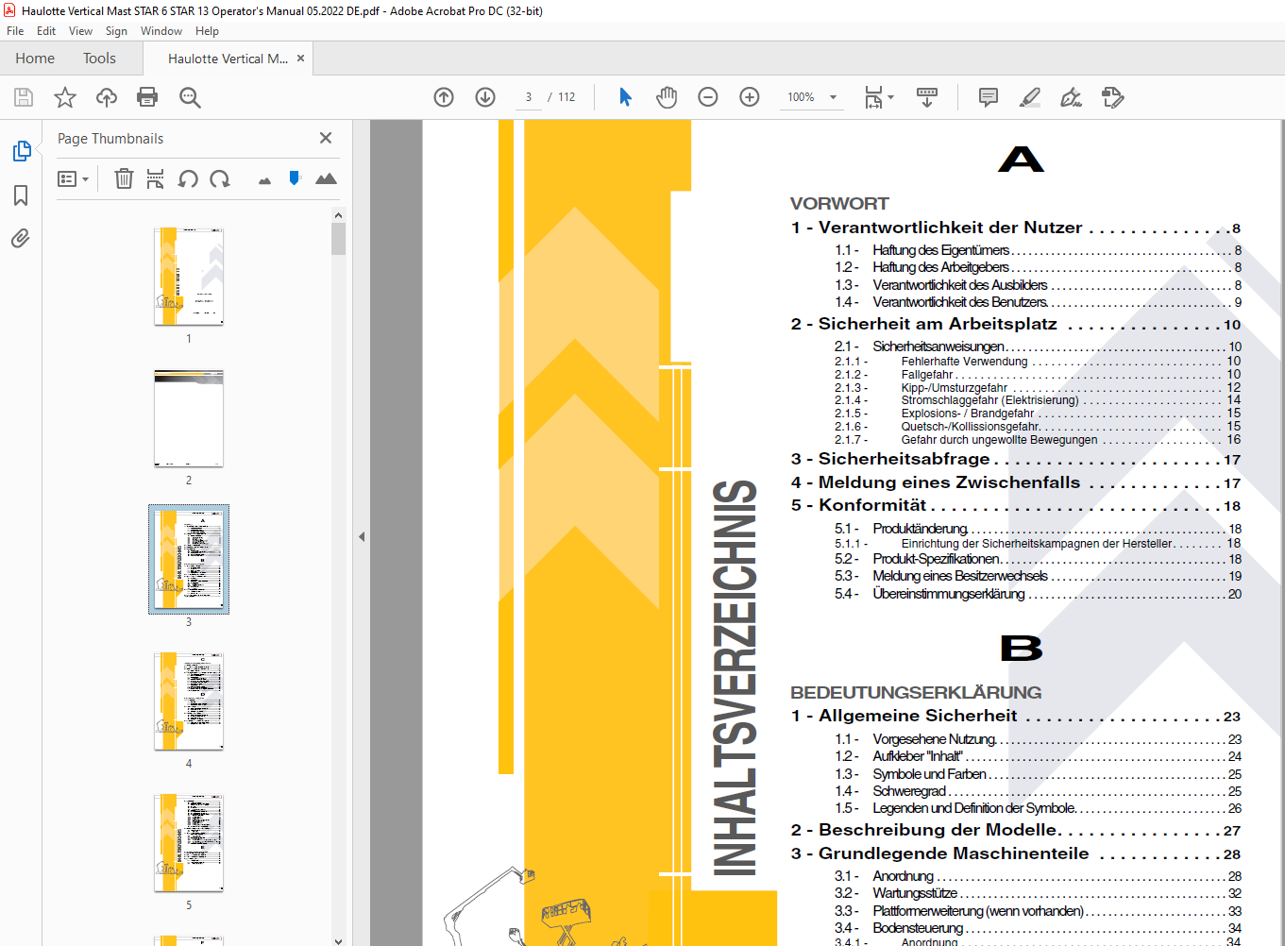Print the document with the printer icon
Image resolution: width=1285 pixels, height=946 pixels.
(147, 97)
